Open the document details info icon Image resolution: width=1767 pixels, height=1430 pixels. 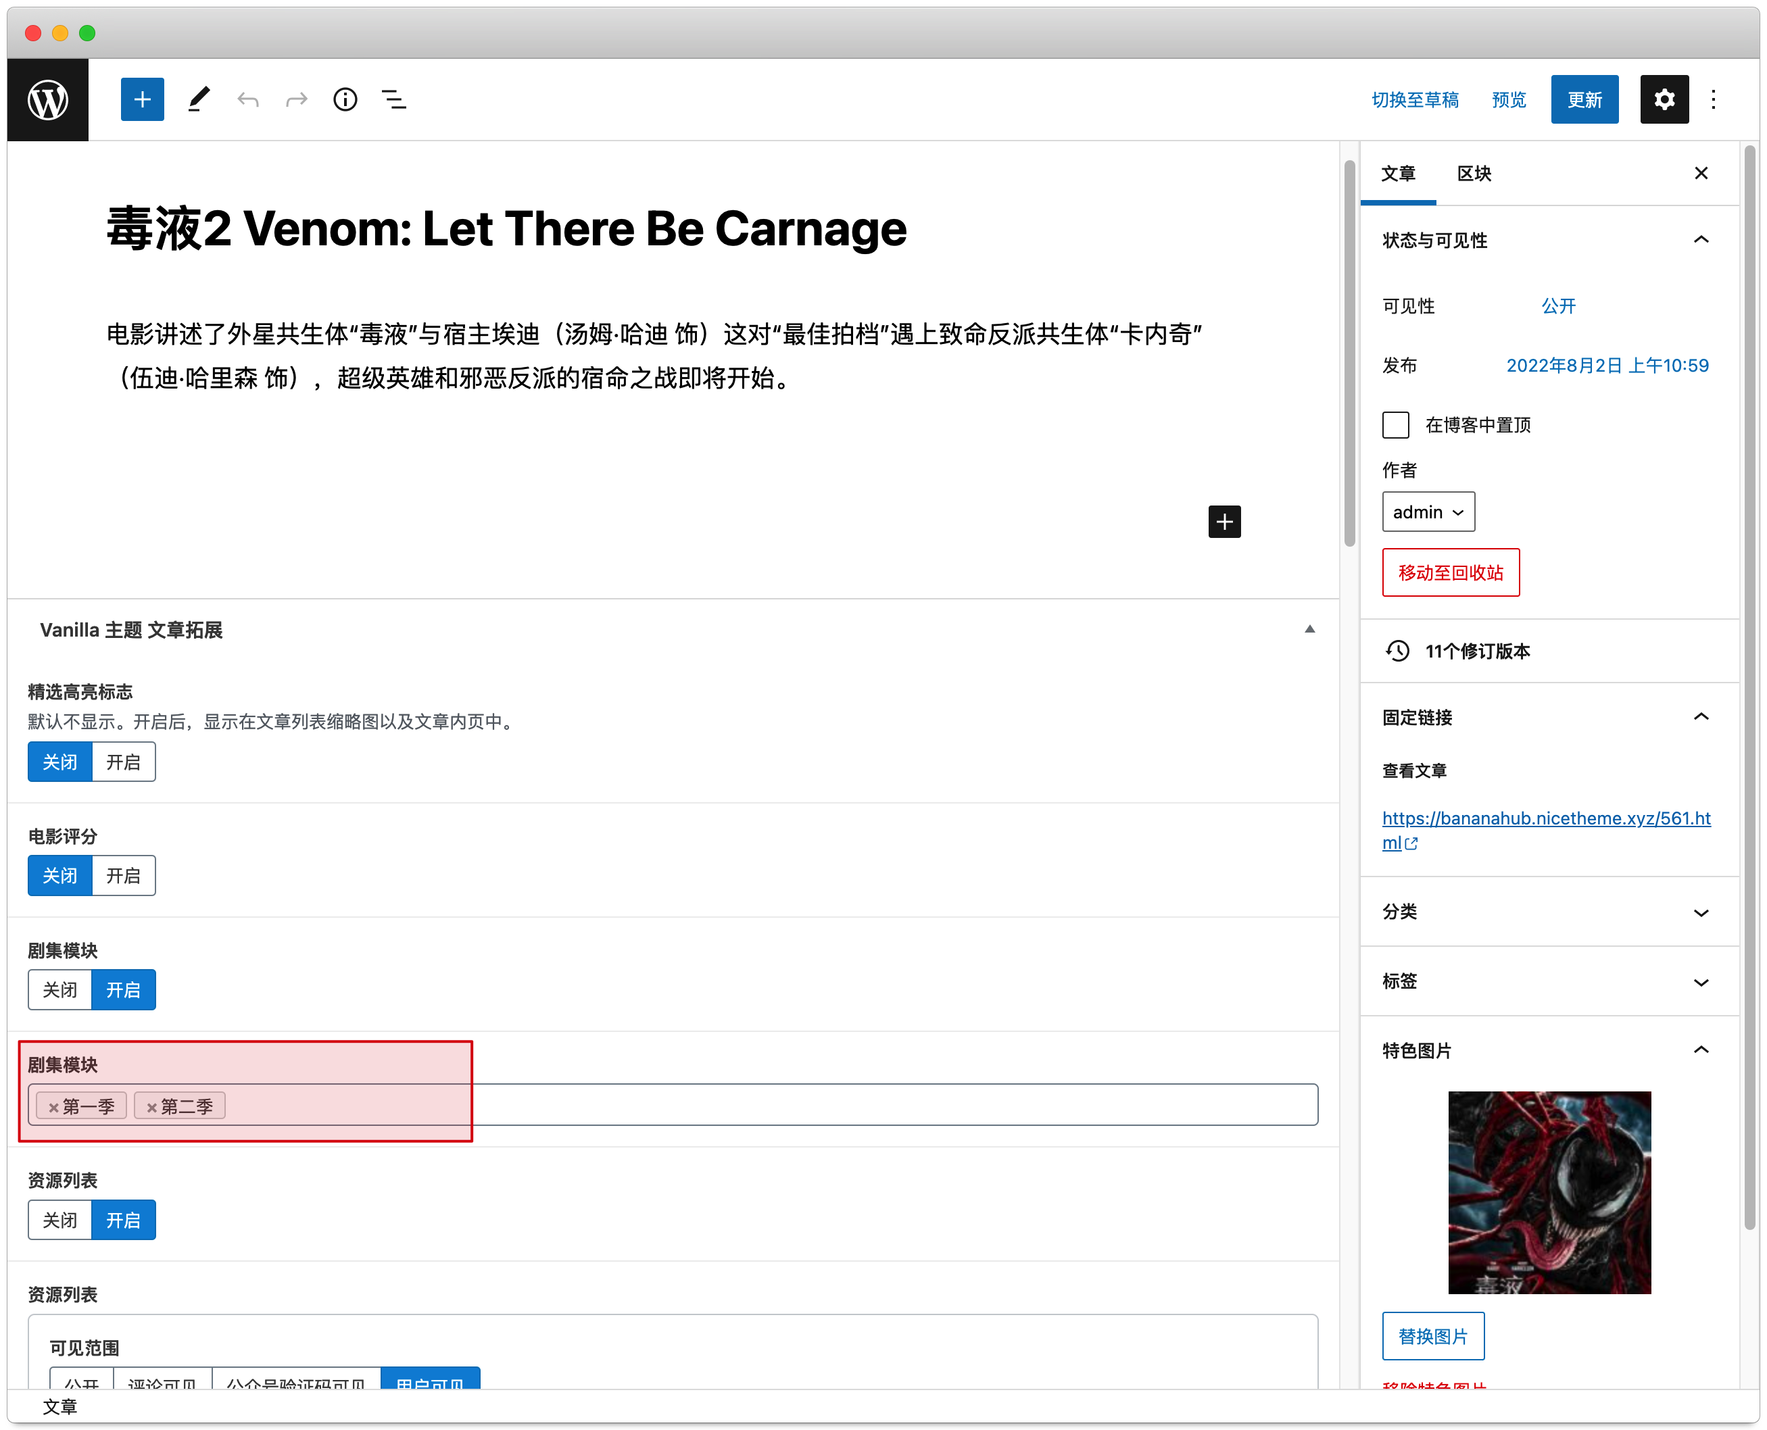(x=345, y=99)
